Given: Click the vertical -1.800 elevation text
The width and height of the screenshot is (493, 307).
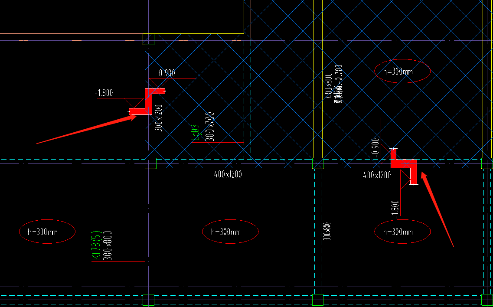Looking at the screenshot, I should (396, 210).
